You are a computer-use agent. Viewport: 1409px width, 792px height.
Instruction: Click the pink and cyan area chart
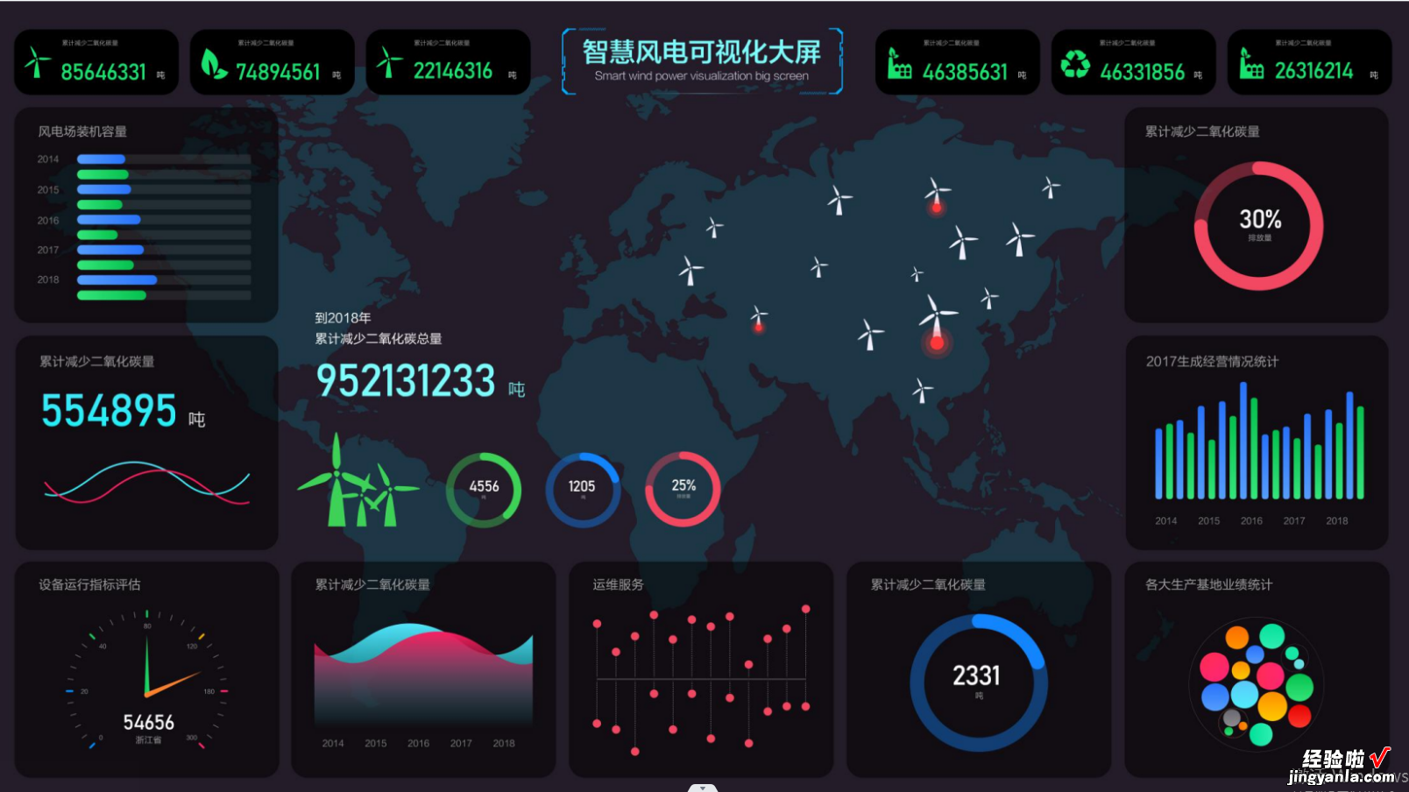(x=423, y=675)
